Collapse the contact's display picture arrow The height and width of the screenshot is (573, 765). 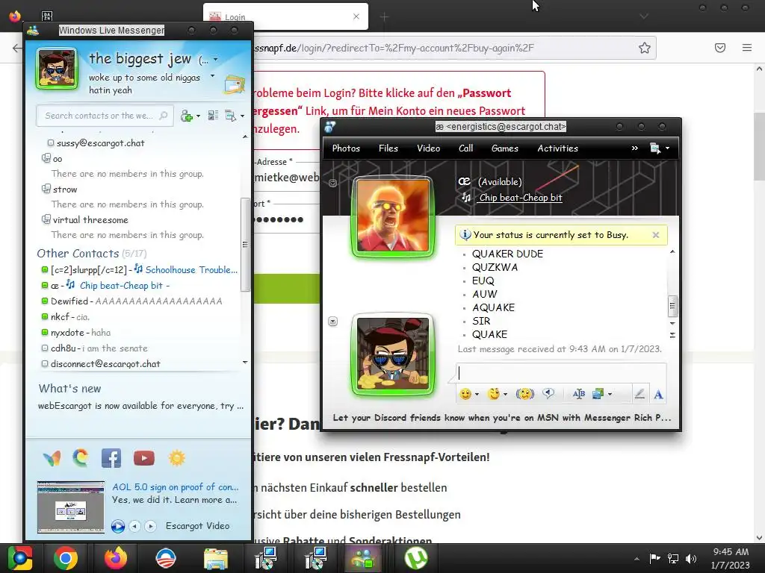[x=332, y=184]
